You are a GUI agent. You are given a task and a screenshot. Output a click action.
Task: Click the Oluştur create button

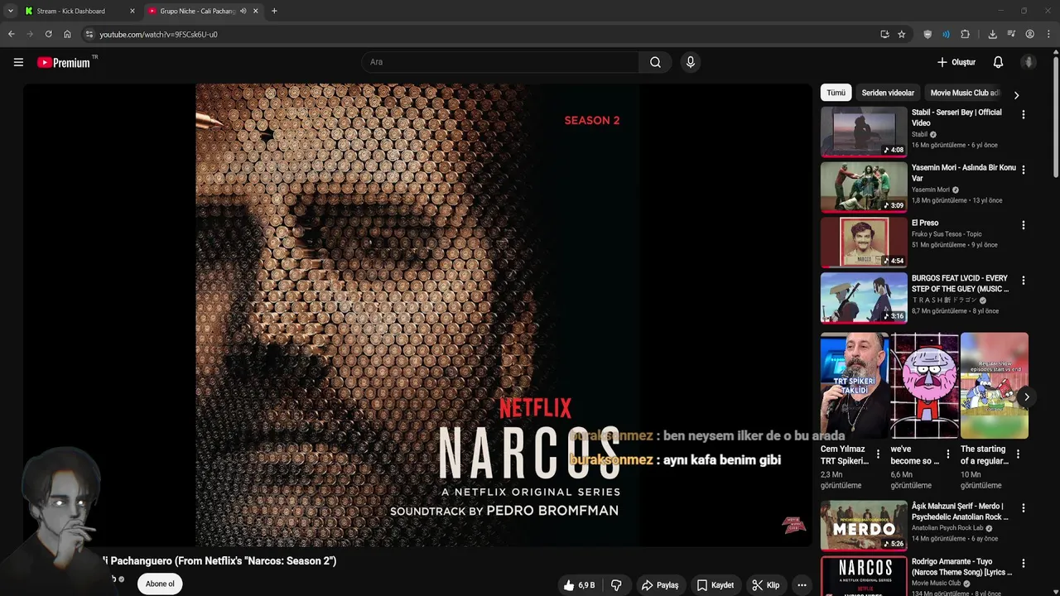[956, 62]
